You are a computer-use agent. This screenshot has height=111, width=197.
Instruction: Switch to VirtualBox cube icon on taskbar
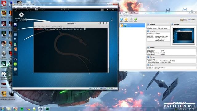(41, 109)
